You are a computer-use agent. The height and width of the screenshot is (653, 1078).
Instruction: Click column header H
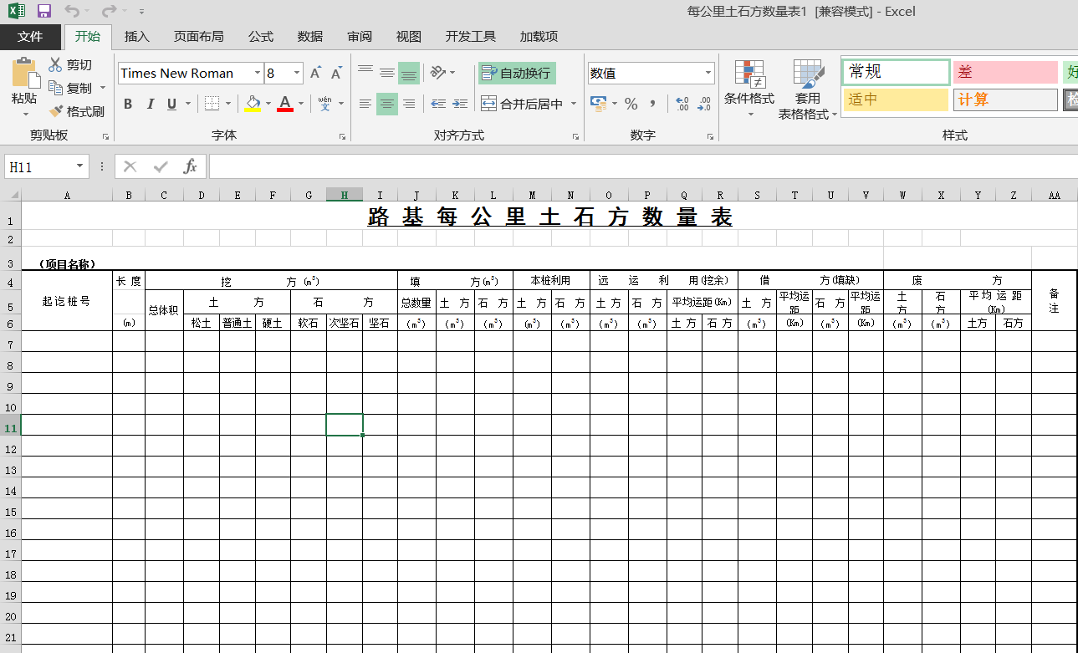344,195
